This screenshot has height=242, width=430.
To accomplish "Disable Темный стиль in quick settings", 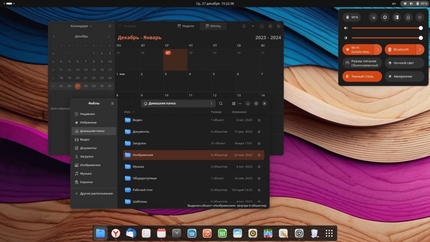I will (x=362, y=76).
